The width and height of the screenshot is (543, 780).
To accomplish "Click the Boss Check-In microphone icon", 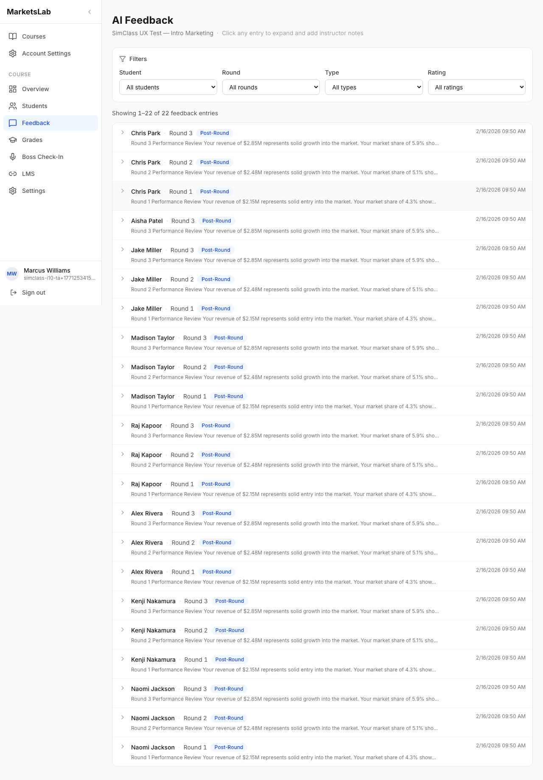I will (13, 157).
